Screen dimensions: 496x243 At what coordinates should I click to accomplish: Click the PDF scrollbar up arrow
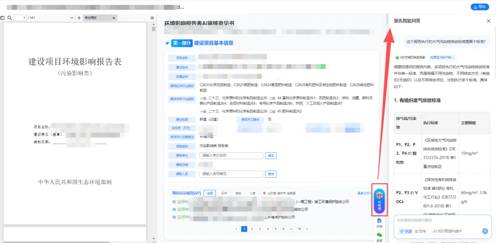coord(154,24)
